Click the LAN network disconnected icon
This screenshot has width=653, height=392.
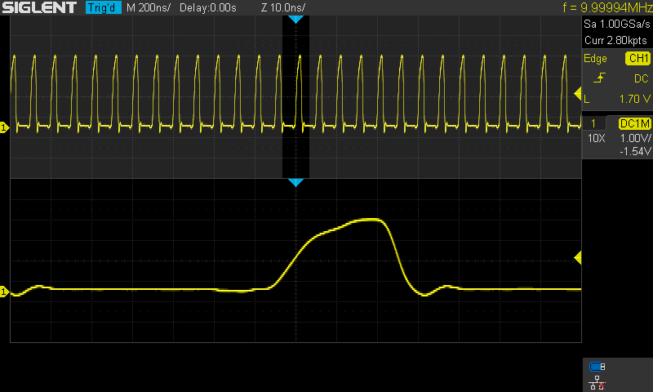tap(597, 382)
